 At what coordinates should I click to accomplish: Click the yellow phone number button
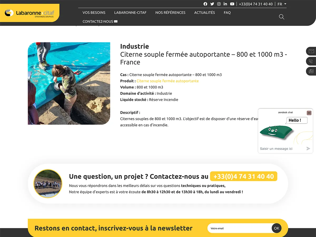244,176
